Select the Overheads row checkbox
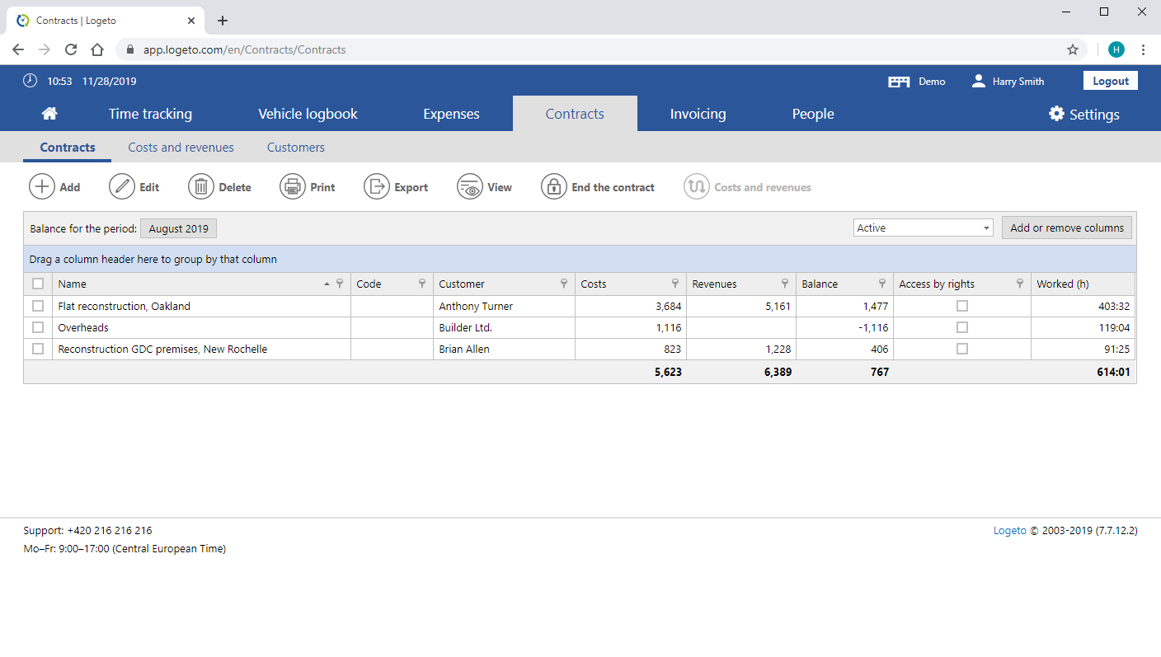The width and height of the screenshot is (1161, 657). click(38, 327)
